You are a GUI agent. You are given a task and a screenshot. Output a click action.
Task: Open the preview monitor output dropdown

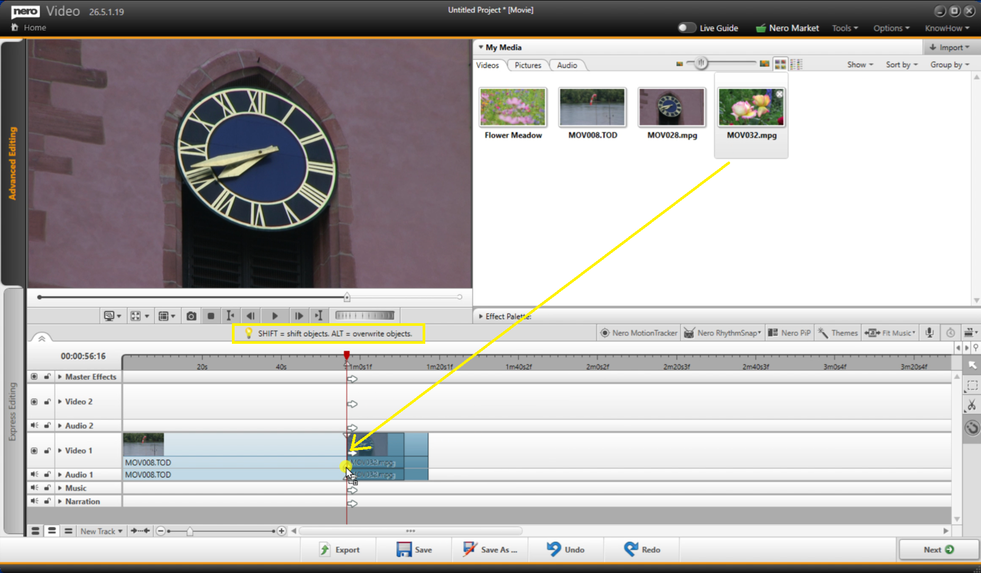pyautogui.click(x=113, y=316)
